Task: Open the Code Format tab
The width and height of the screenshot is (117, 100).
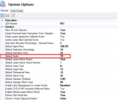Action: click(17, 11)
